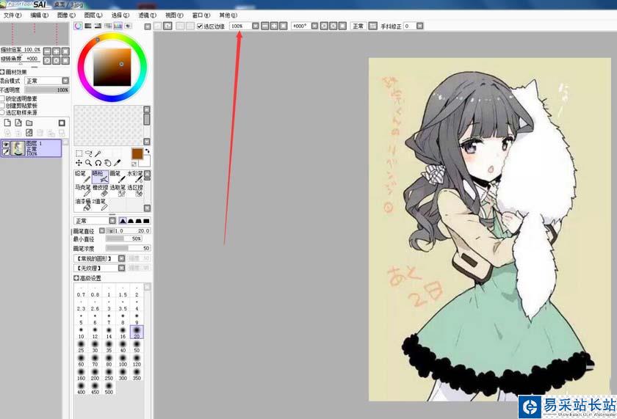Pick the magnifier zoom tool

pyautogui.click(x=89, y=163)
